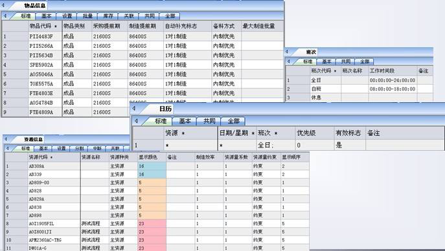445x251 pixels.
Task: Click the back arrow beside 班次 title
Action: click(287, 52)
